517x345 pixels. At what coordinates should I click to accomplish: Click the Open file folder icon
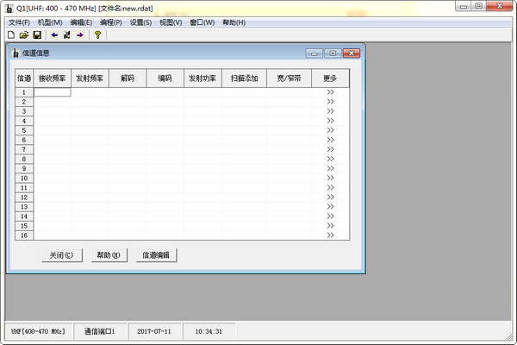pyautogui.click(x=24, y=34)
